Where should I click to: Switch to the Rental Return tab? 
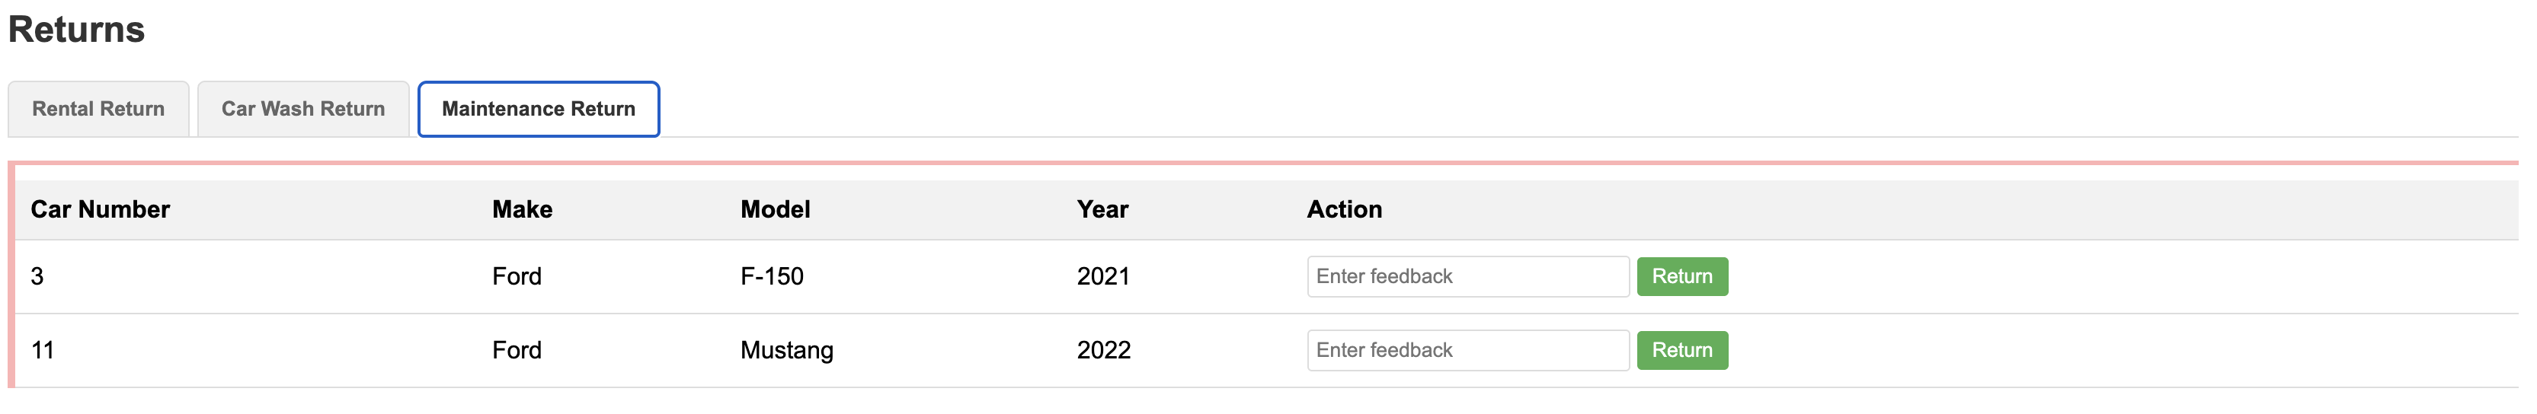(98, 109)
